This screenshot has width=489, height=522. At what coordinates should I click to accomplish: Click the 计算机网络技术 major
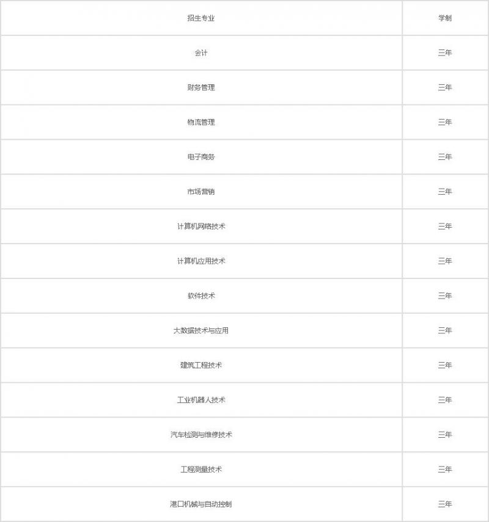[201, 227]
